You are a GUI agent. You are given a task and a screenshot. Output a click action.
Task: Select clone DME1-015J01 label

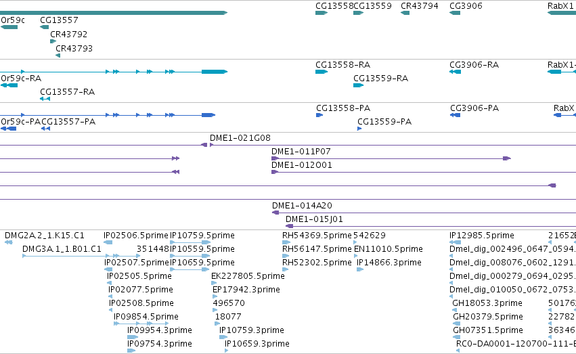(314, 219)
